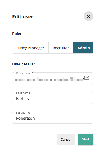Click the envelope icon in Work email
106x154 pixels.
pos(87,78)
